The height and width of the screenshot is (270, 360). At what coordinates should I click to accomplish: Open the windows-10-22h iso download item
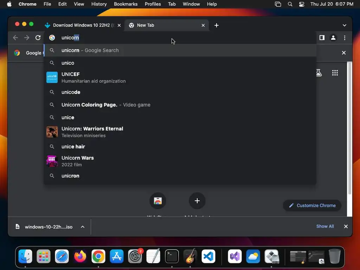(x=44, y=227)
